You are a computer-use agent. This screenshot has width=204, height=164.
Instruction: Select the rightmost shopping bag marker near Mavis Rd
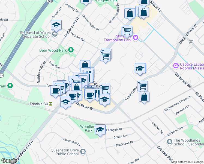click(x=144, y=12)
